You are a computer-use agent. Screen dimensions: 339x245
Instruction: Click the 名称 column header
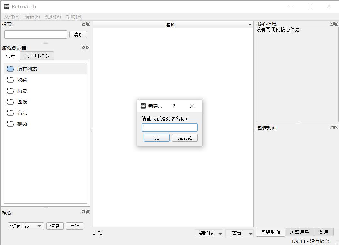[x=173, y=25]
